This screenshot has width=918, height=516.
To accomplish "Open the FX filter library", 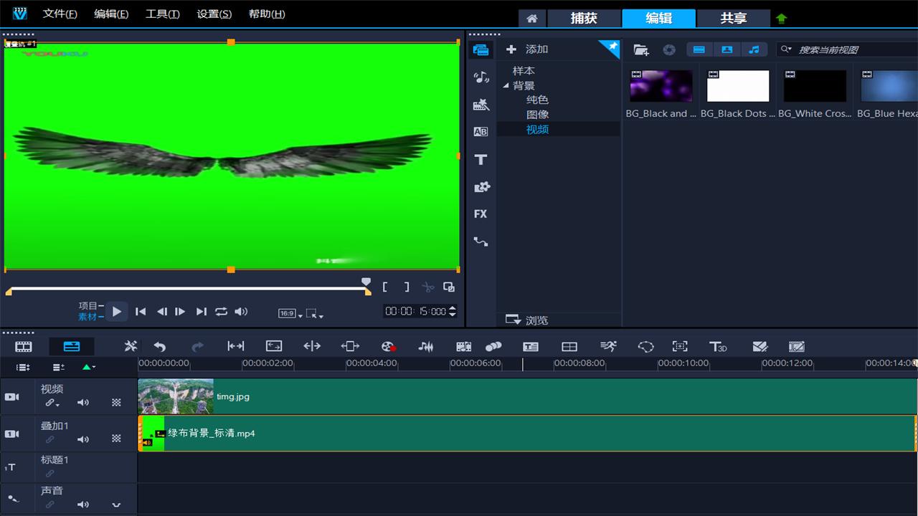I will [481, 214].
